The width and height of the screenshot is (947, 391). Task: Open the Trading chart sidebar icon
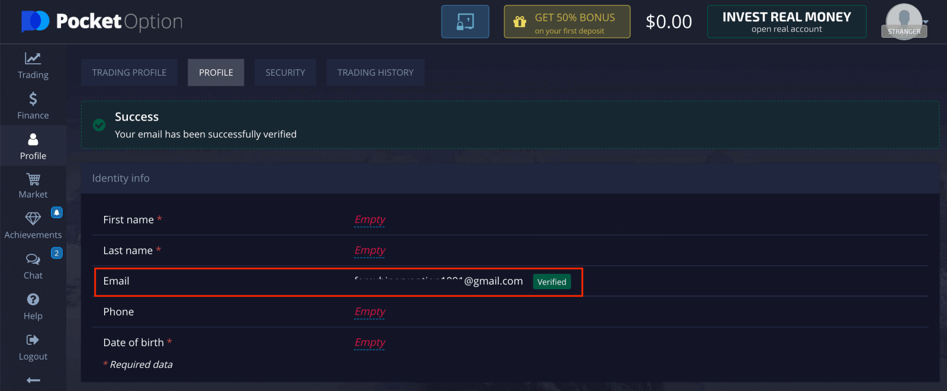(x=33, y=59)
